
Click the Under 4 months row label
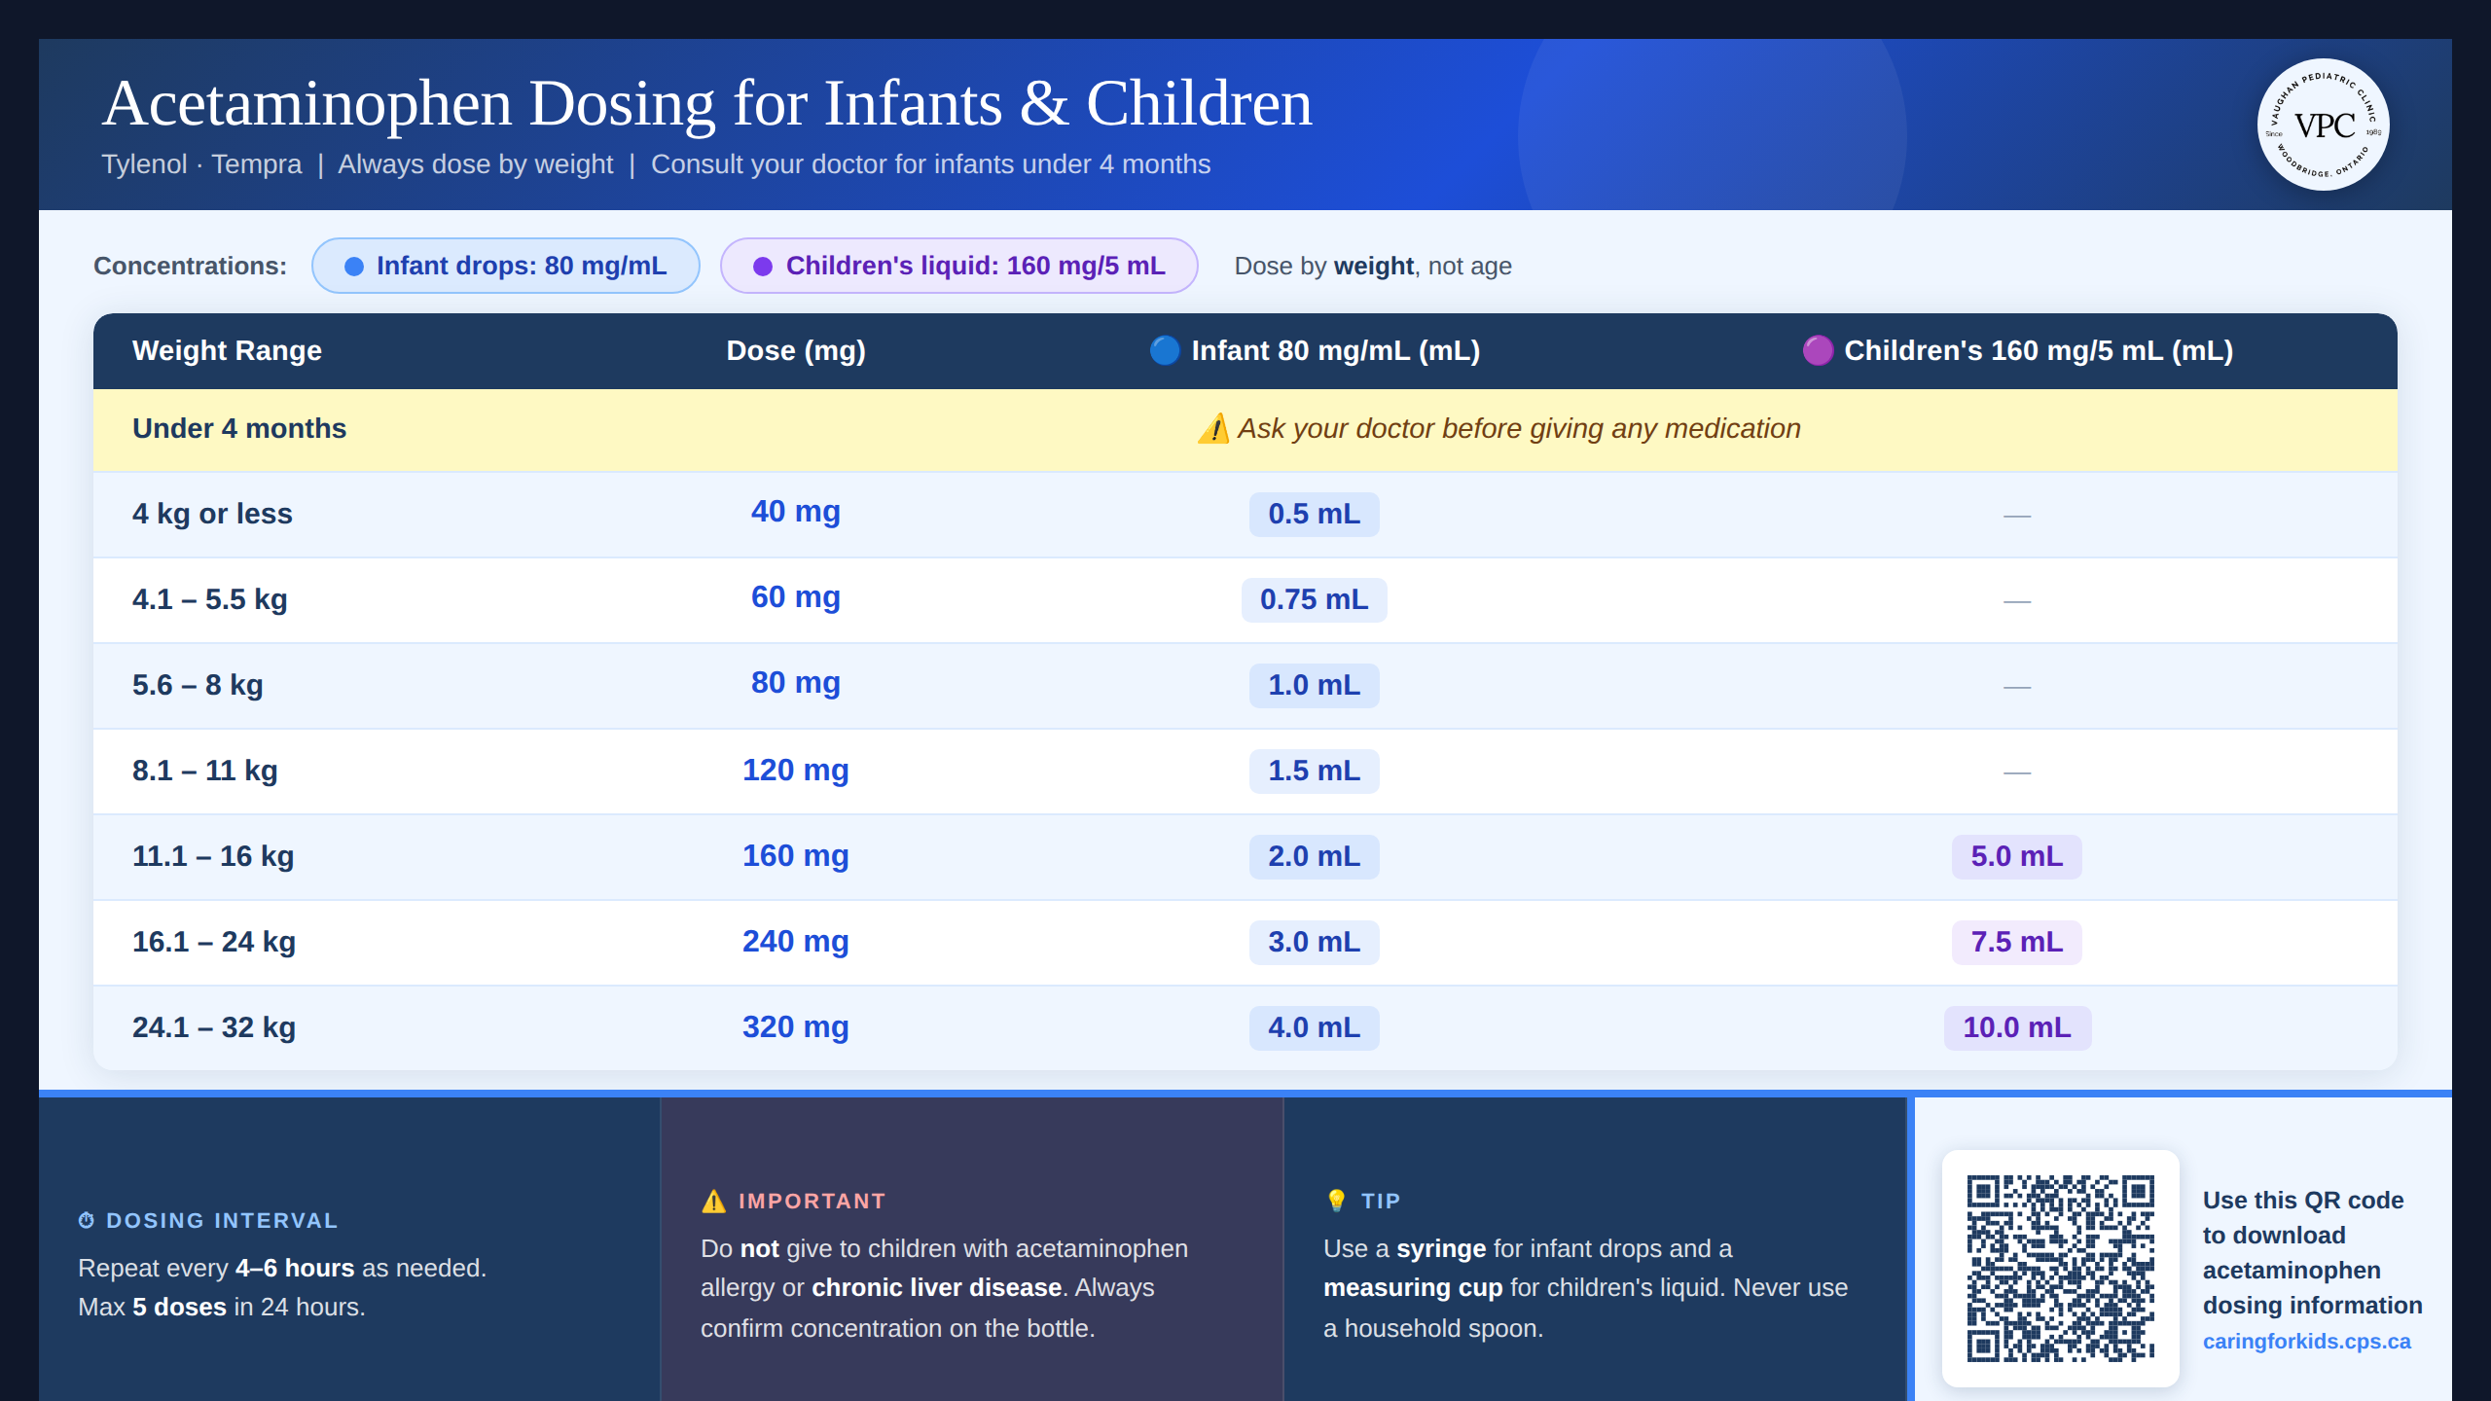point(239,428)
